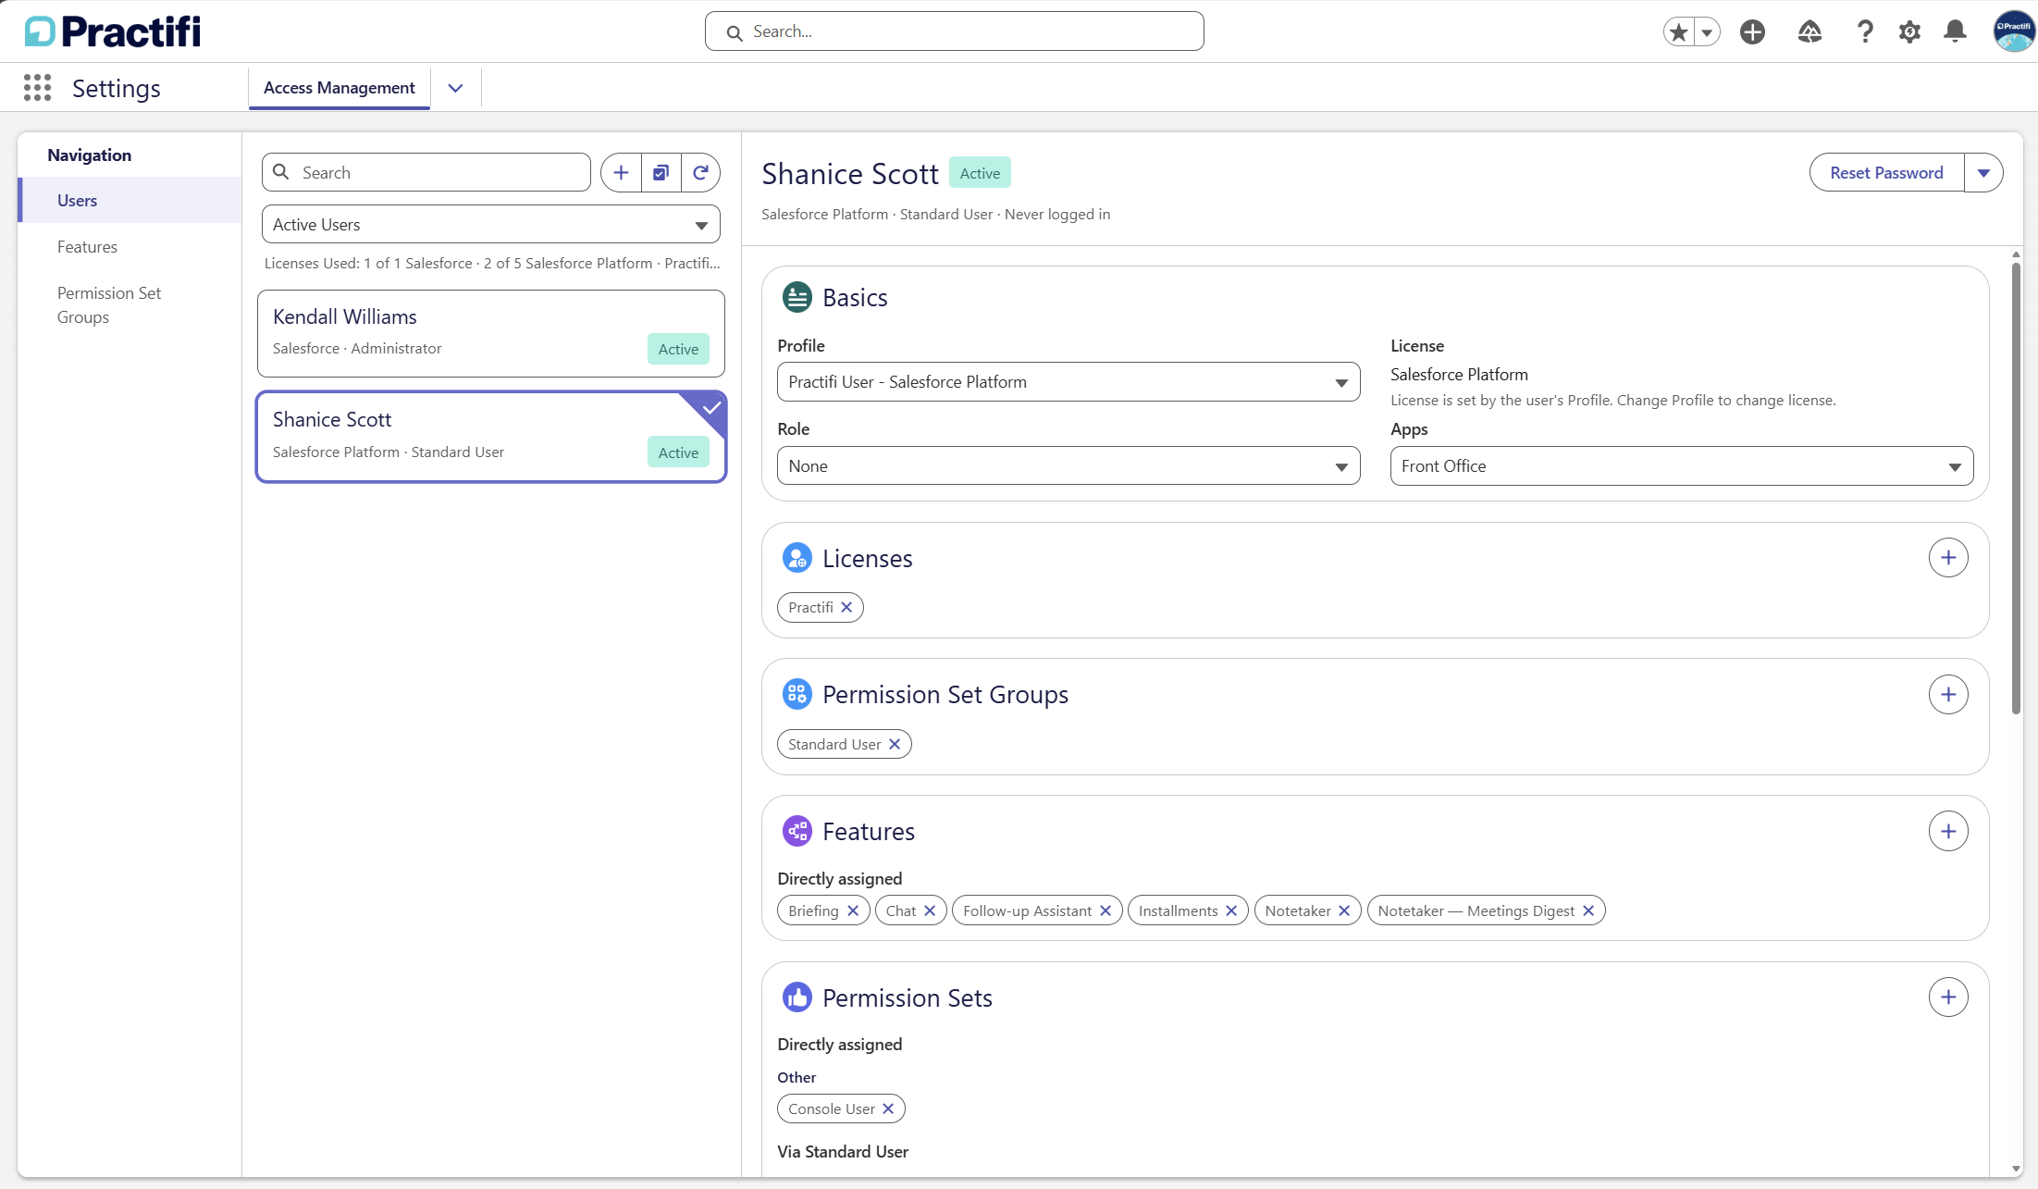Screen dimensions: 2038x1189
Task: Open the favorites list dropdown arrow
Action: point(1707,32)
